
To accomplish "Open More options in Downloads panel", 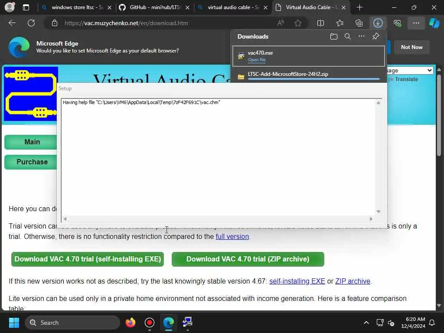I will 361,36.
